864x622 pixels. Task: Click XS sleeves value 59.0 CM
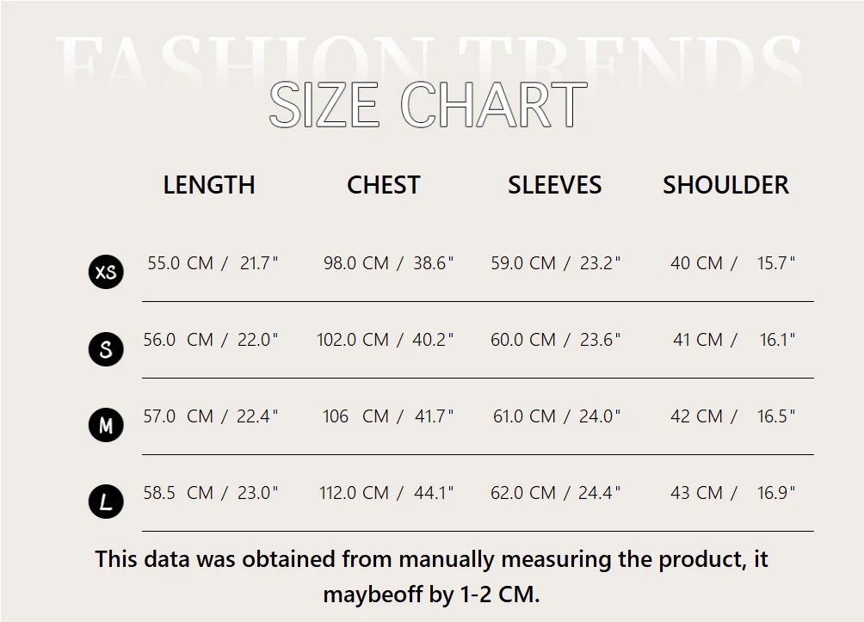[523, 263]
